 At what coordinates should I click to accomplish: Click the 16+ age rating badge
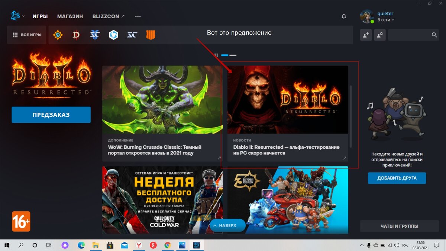pos(21,222)
